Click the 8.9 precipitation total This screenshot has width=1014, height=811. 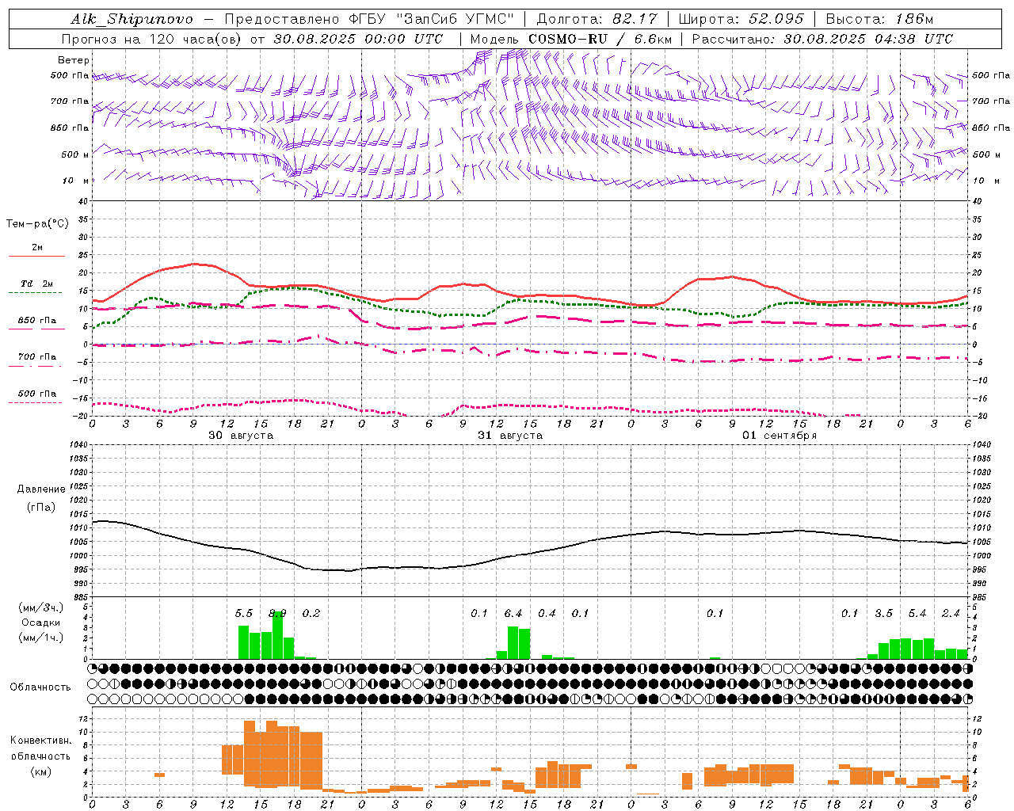tap(277, 614)
